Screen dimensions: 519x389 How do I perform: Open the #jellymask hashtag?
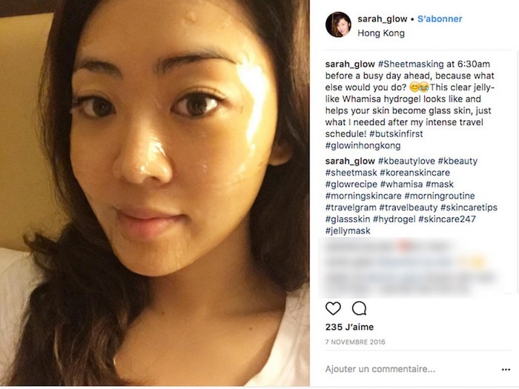(348, 231)
